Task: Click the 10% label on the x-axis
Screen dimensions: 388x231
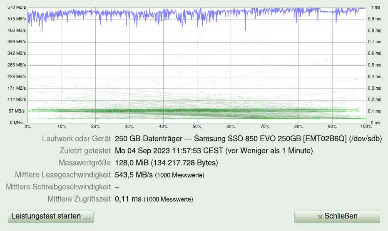Action: point(62,126)
